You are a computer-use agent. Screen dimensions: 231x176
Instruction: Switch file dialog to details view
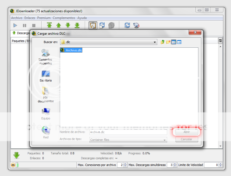point(179,42)
